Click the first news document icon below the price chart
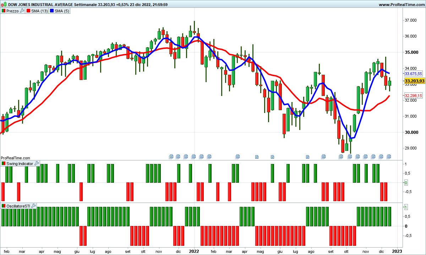Image resolution: width=426 pixels, height=255 pixels. [171, 156]
